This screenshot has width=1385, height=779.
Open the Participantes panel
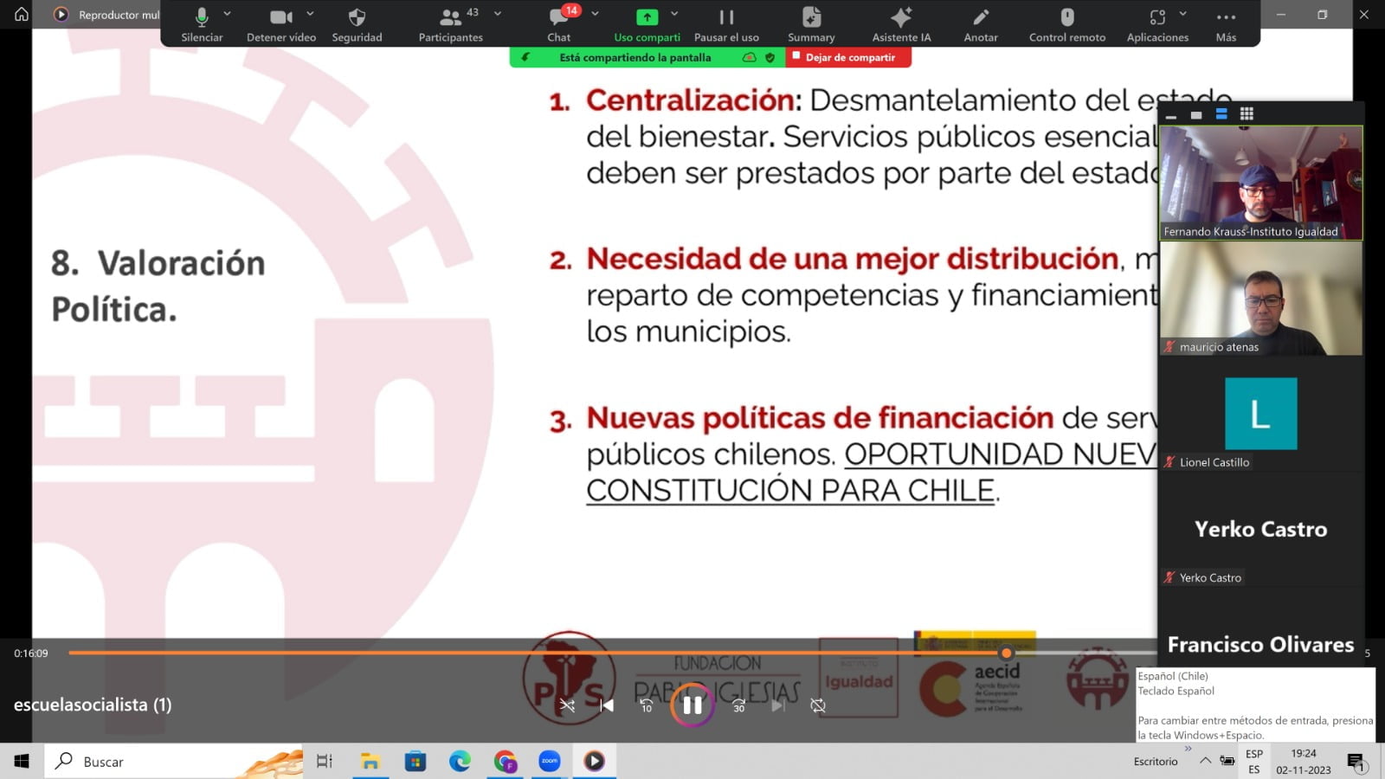coord(450,24)
